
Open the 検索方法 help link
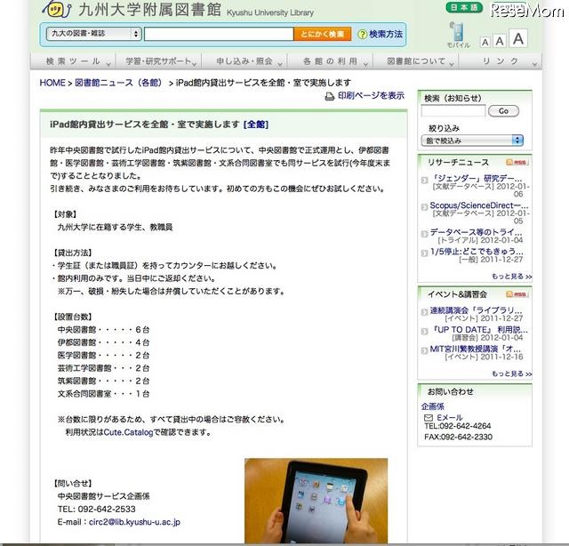[386, 34]
